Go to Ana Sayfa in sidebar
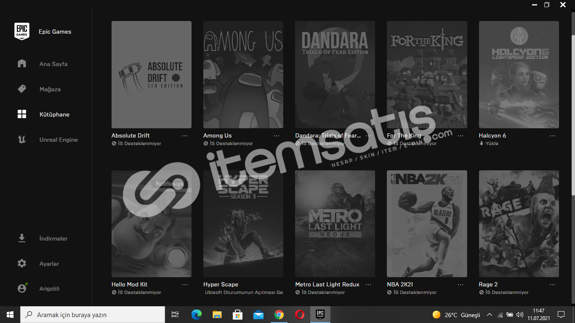The image size is (575, 323). point(53,64)
